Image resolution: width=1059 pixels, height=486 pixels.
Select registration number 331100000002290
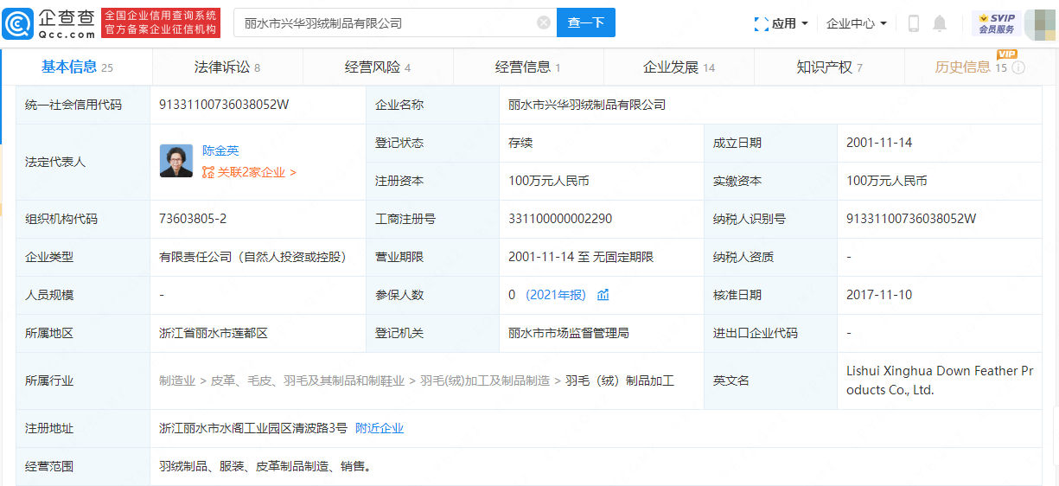(x=560, y=219)
